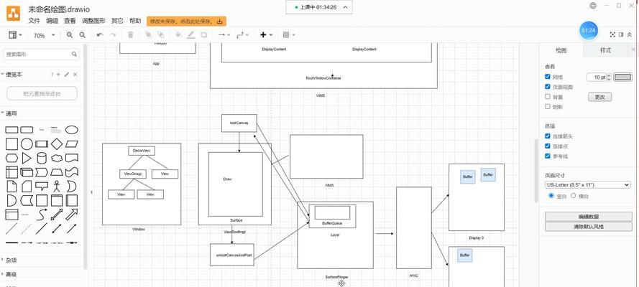Select the cloud shape in the palette
Image resolution: width=639 pixels, height=287 pixels.
tap(57, 158)
